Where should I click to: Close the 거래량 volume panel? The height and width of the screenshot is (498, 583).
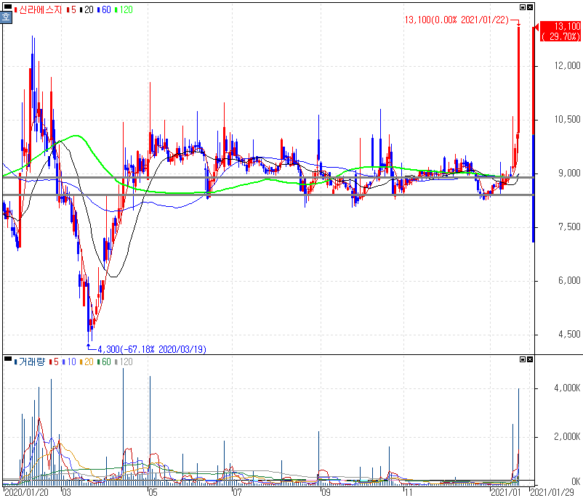click(x=530, y=359)
